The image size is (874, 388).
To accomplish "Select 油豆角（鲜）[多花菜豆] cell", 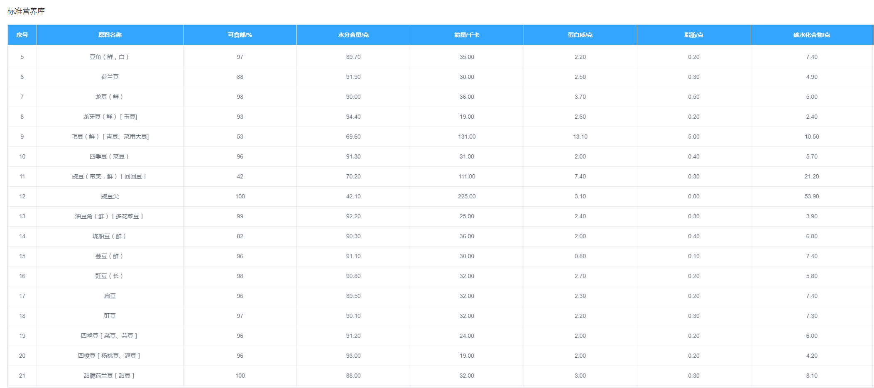I will (110, 216).
